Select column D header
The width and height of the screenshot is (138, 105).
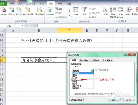click(87, 31)
